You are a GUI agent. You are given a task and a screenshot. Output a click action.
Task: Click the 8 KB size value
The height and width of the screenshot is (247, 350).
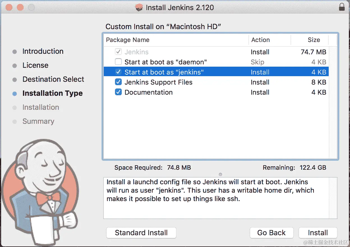click(319, 82)
